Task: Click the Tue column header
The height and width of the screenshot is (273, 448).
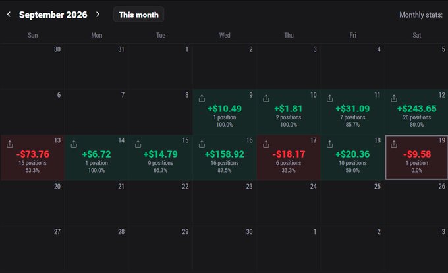Action: tap(161, 35)
